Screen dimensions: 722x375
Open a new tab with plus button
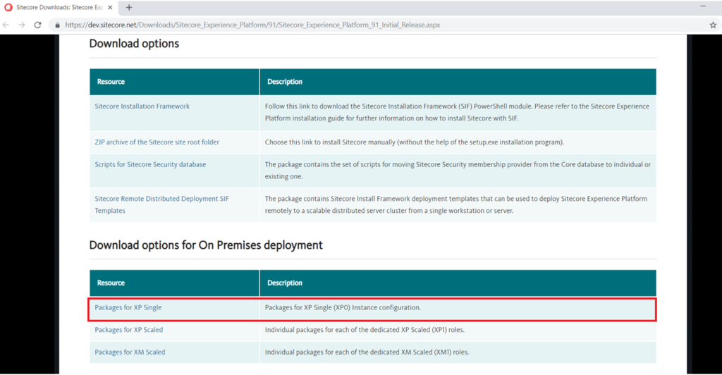tap(129, 7)
